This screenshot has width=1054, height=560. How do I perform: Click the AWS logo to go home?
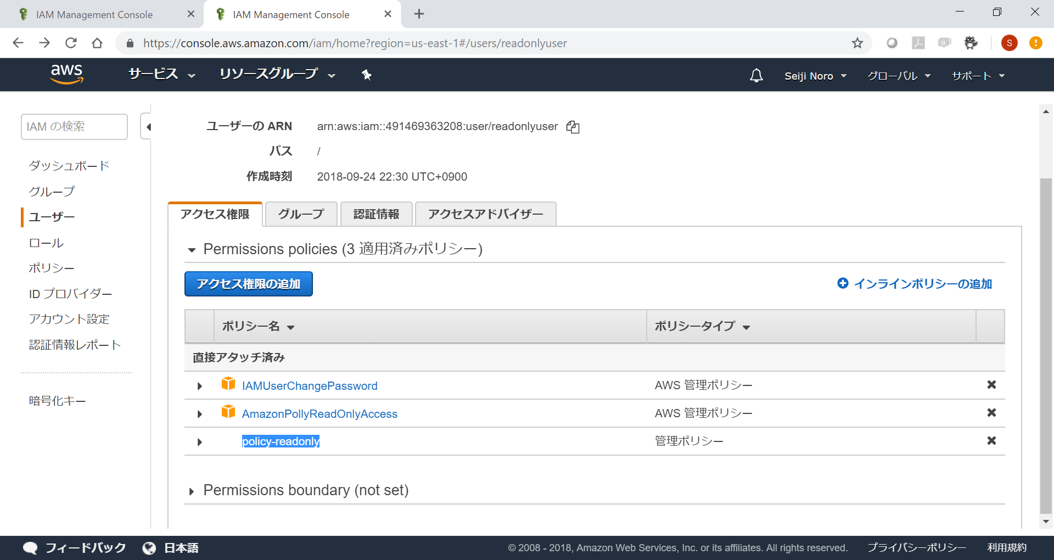(66, 74)
